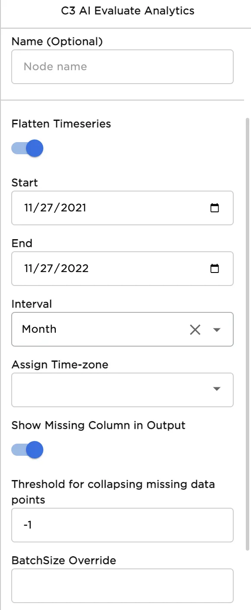Expand the Interval dropdown arrow

217,330
